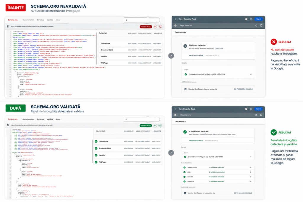Click back arrow in ÎNAINTE Rich Results Test

tap(175, 19)
